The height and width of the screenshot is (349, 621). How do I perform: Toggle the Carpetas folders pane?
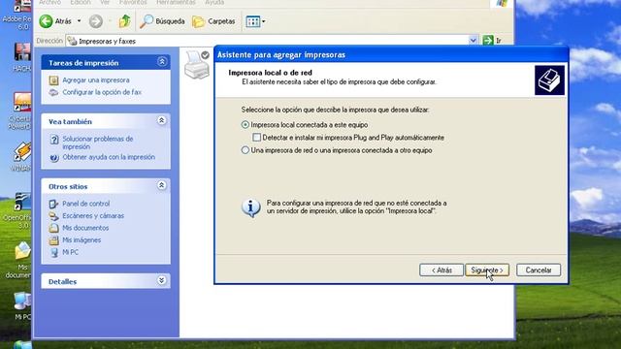pos(213,21)
